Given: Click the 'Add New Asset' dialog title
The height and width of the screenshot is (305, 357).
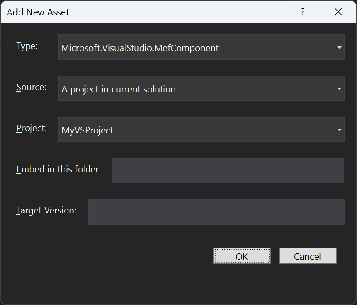Looking at the screenshot, I should pyautogui.click(x=38, y=12).
